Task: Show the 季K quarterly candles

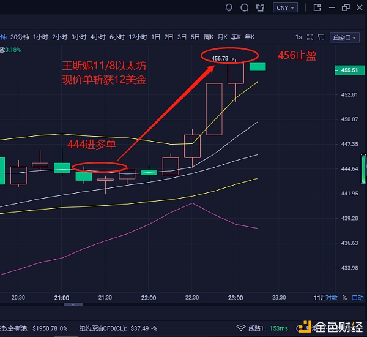Action: tap(235, 37)
